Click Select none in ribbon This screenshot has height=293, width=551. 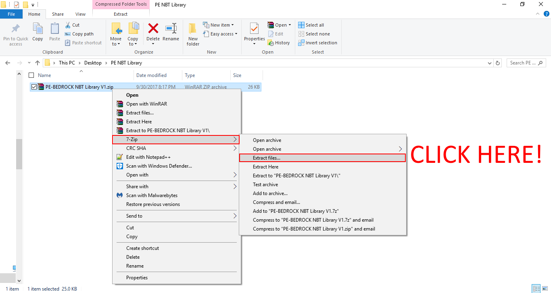[x=314, y=34]
